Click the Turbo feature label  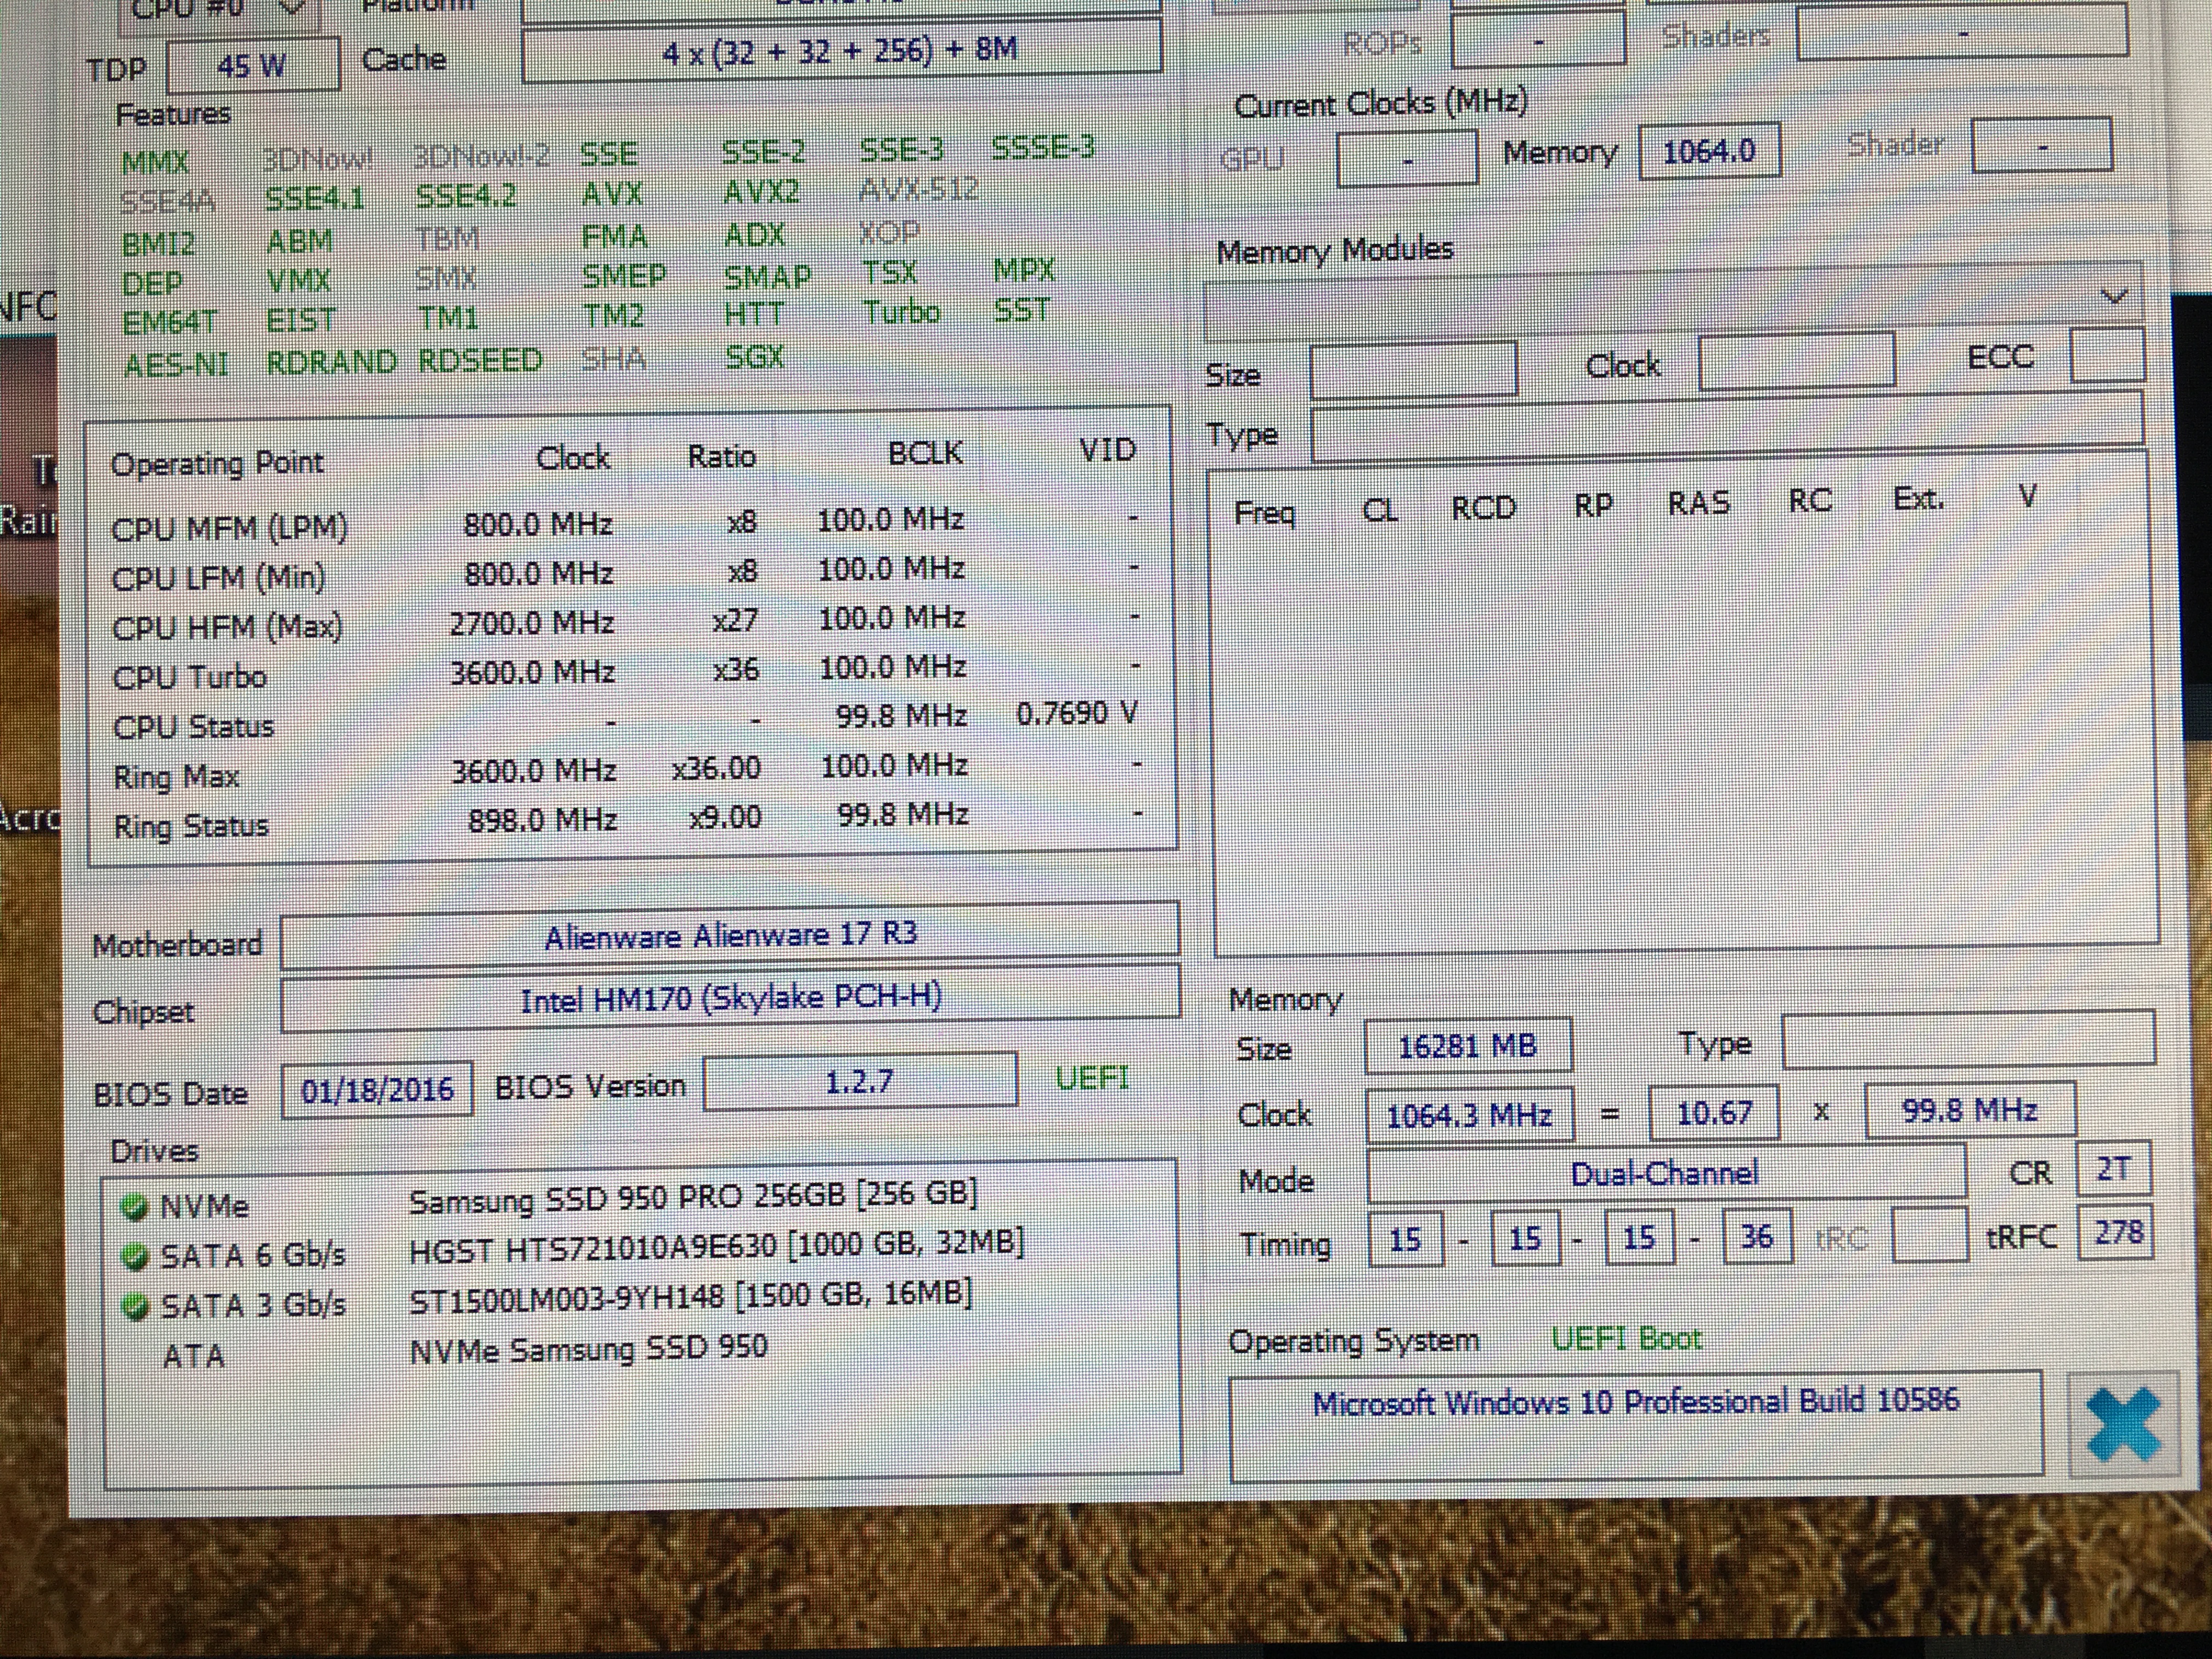(901, 312)
